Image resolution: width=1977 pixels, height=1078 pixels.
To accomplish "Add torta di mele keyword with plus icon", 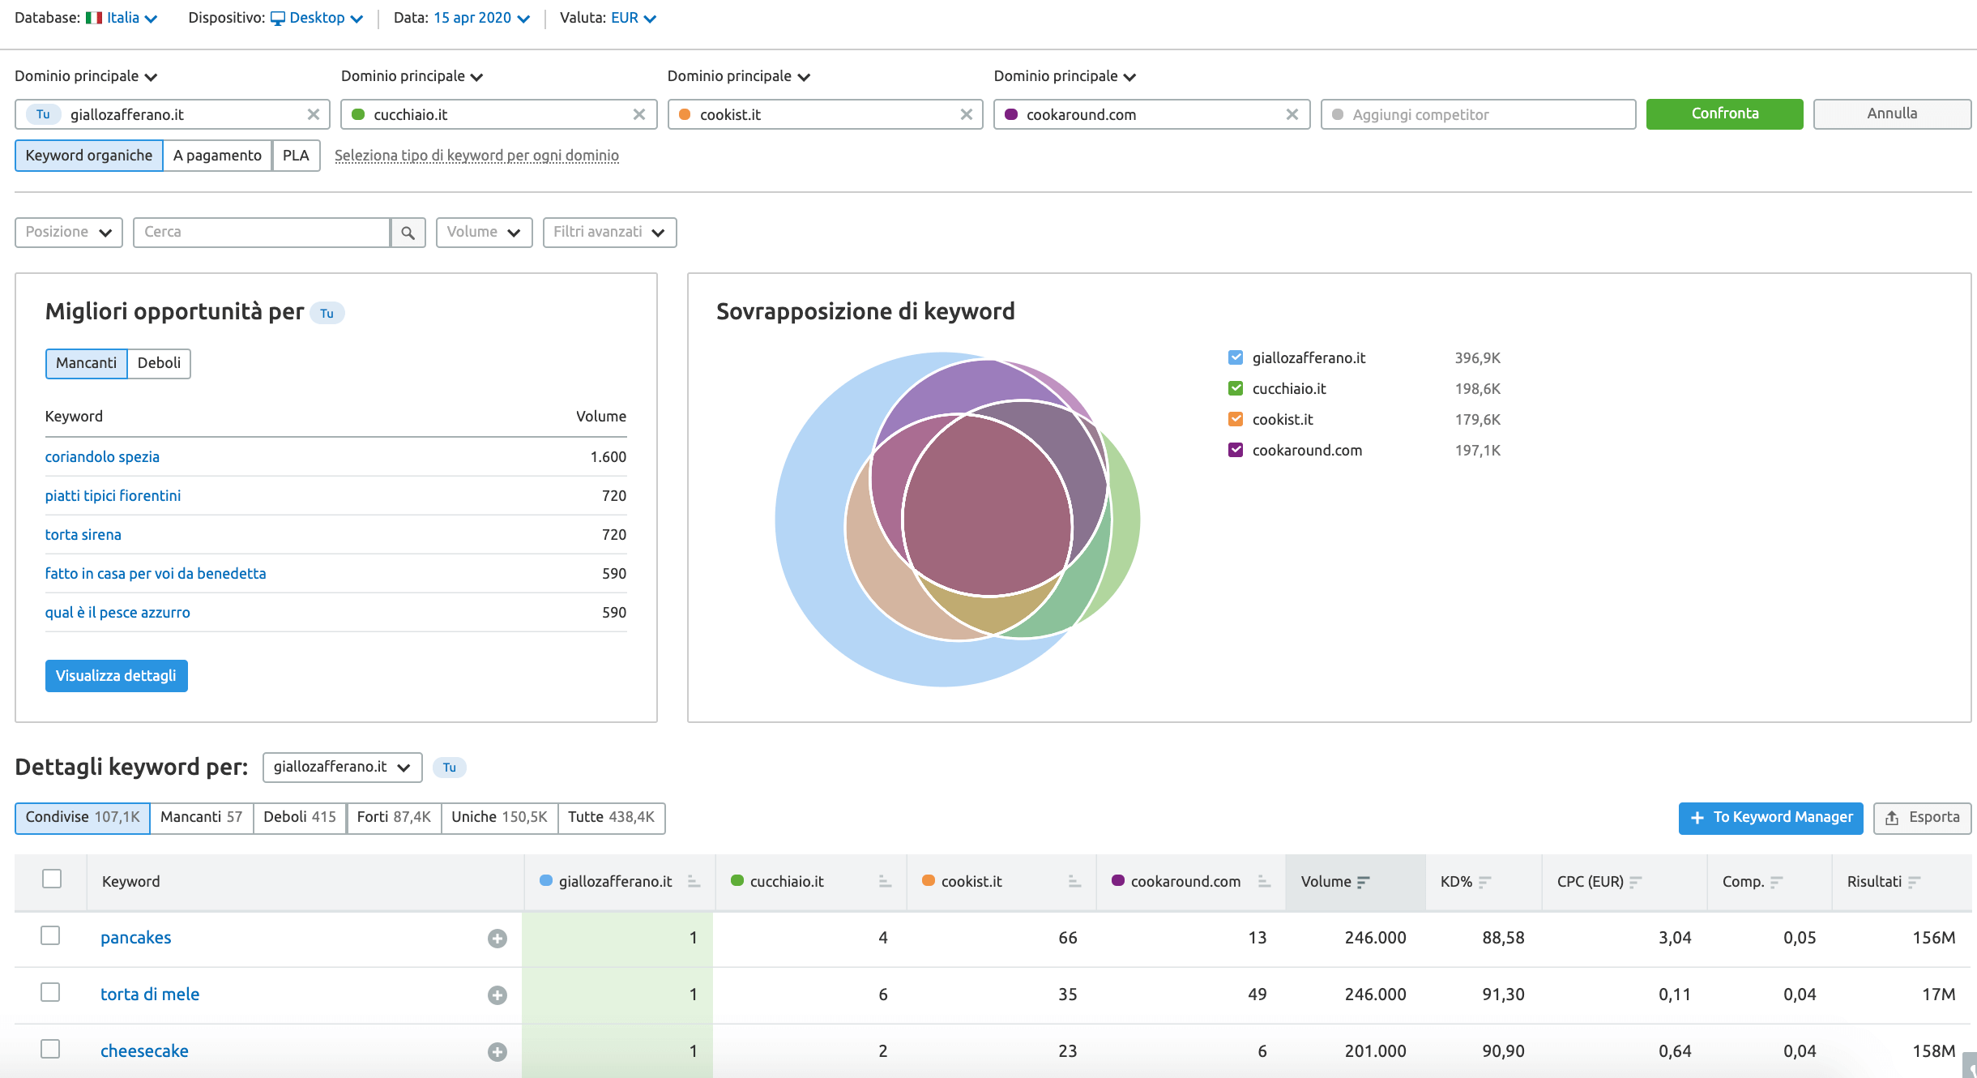I will [497, 995].
